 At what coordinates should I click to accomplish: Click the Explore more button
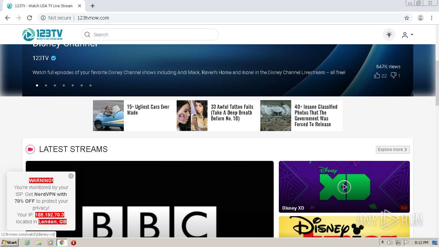coord(393,150)
